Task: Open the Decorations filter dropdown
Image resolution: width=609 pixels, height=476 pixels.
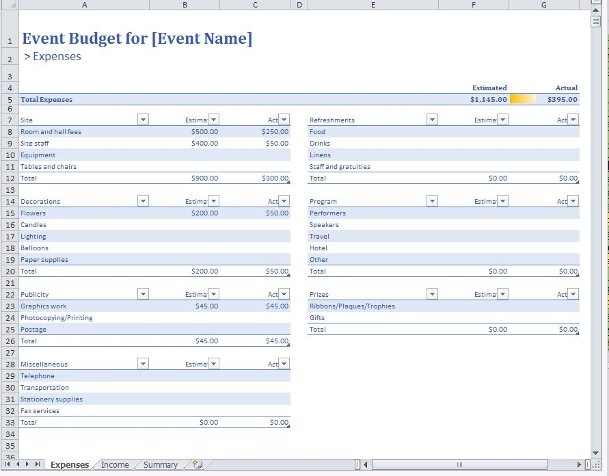Action: click(143, 201)
